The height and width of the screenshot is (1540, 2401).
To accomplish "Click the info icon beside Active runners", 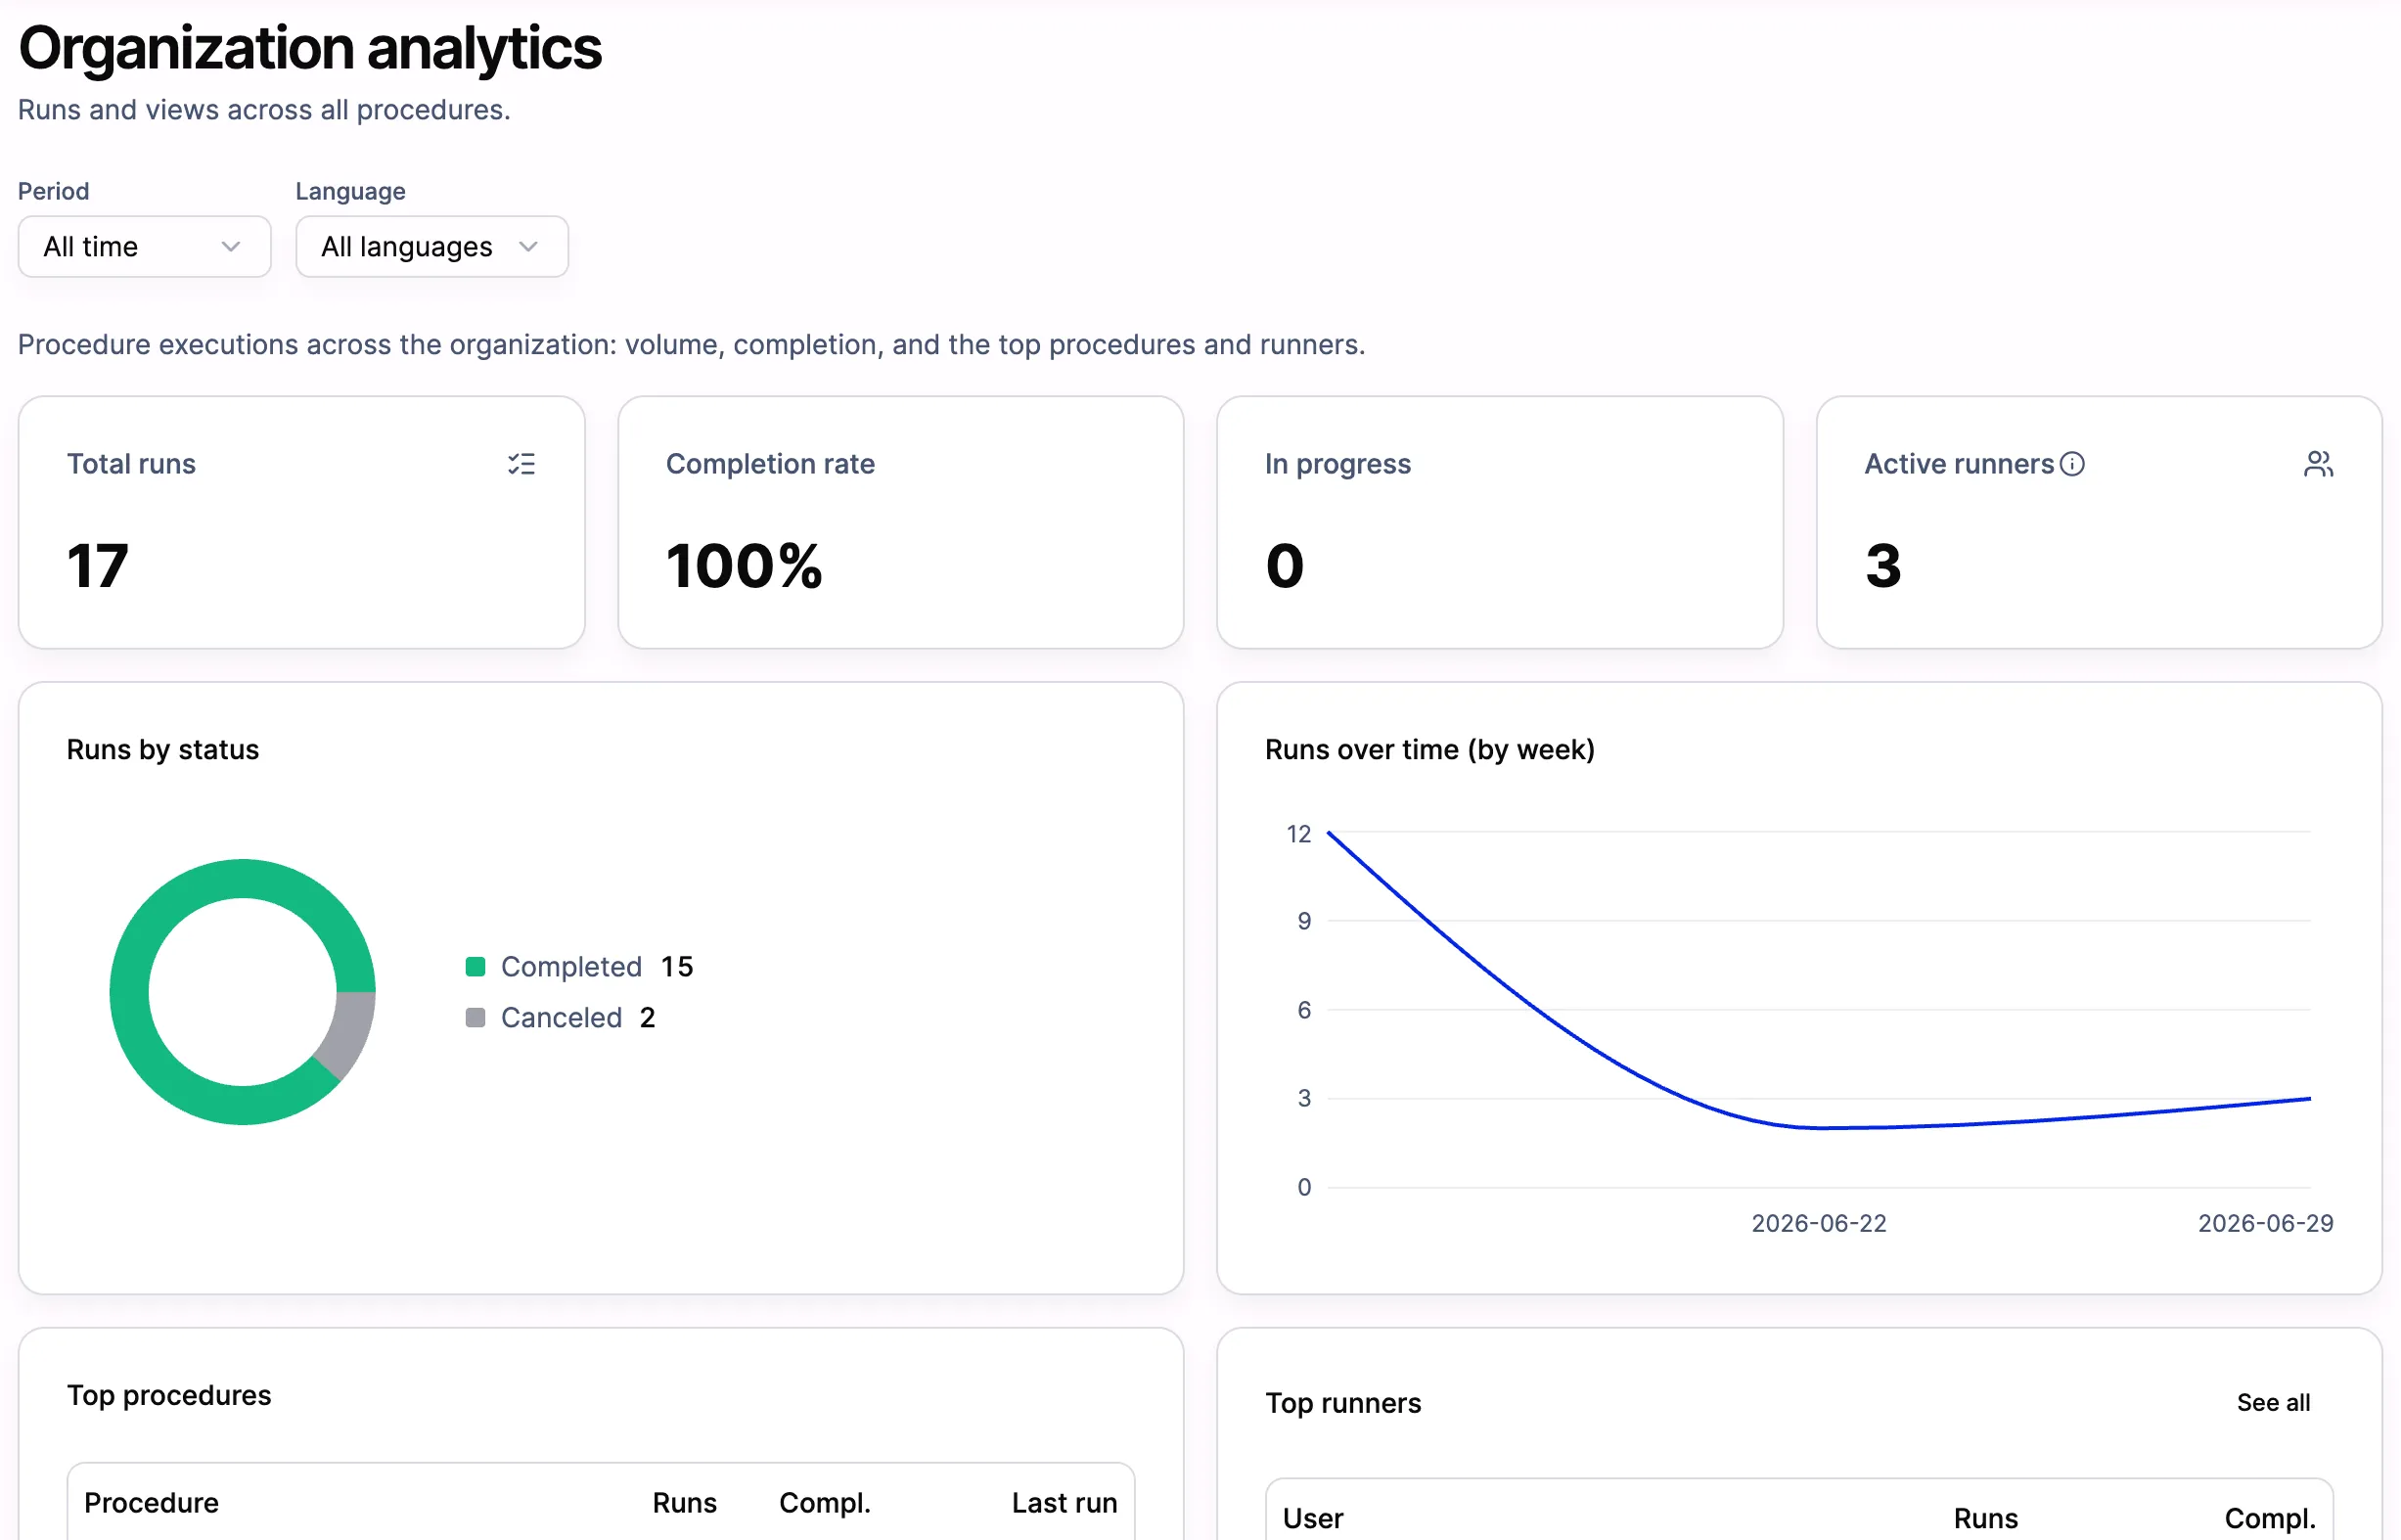I will [x=2072, y=464].
